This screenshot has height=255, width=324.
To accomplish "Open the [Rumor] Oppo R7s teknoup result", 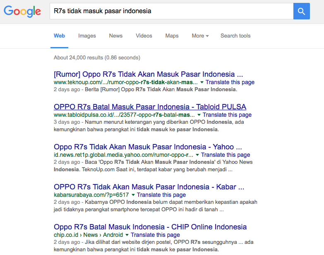I will click(149, 74).
